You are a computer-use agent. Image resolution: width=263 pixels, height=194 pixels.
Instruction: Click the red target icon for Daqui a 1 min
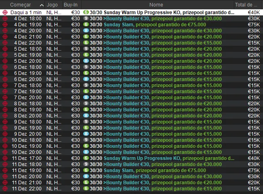(5, 13)
